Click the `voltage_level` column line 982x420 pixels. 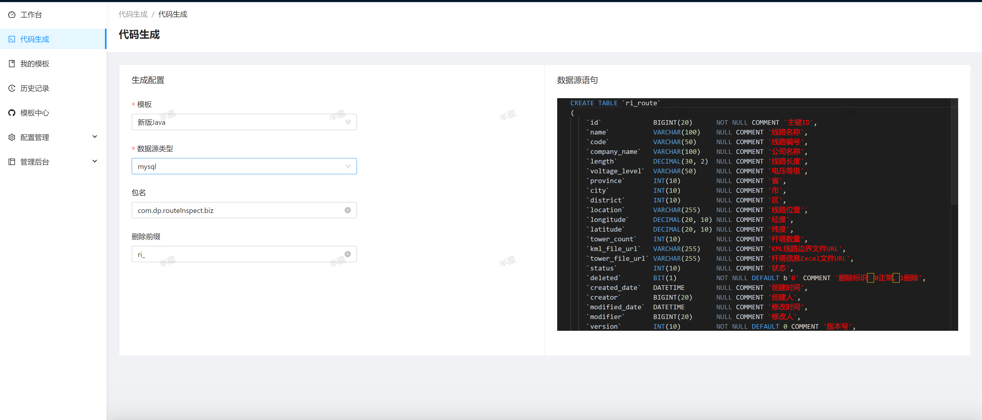click(x=697, y=171)
